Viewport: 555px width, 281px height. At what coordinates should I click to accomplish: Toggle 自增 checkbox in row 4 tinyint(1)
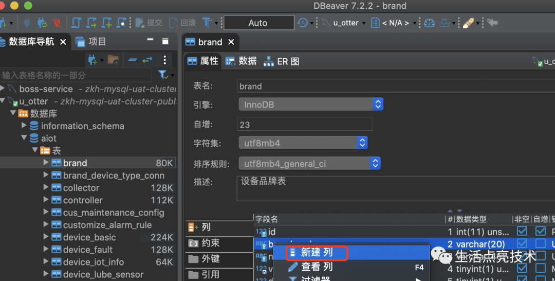click(540, 268)
